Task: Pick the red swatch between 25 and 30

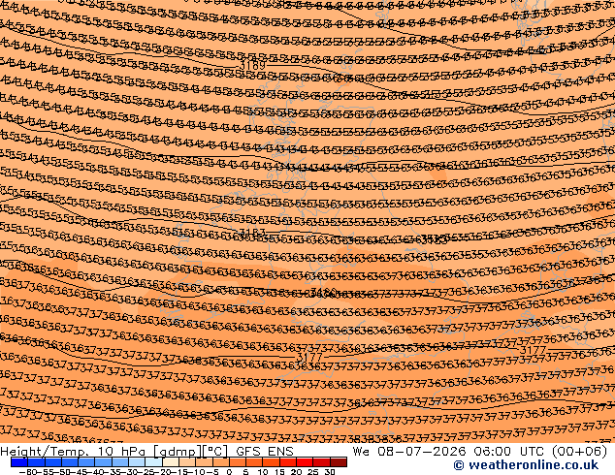Action: 322,462
